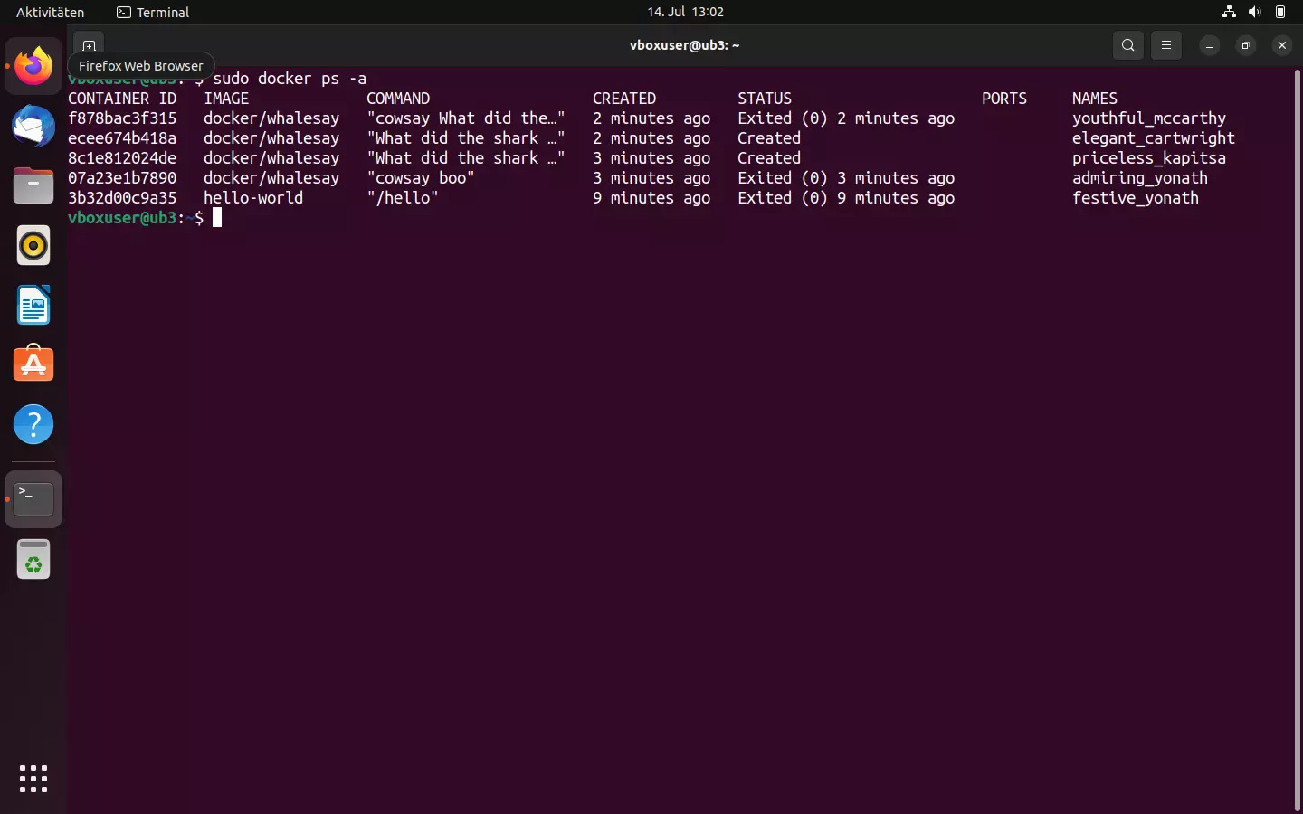Open Thunderbird mail from the dock
Viewport: 1303px width, 814px height.
pos(33,126)
